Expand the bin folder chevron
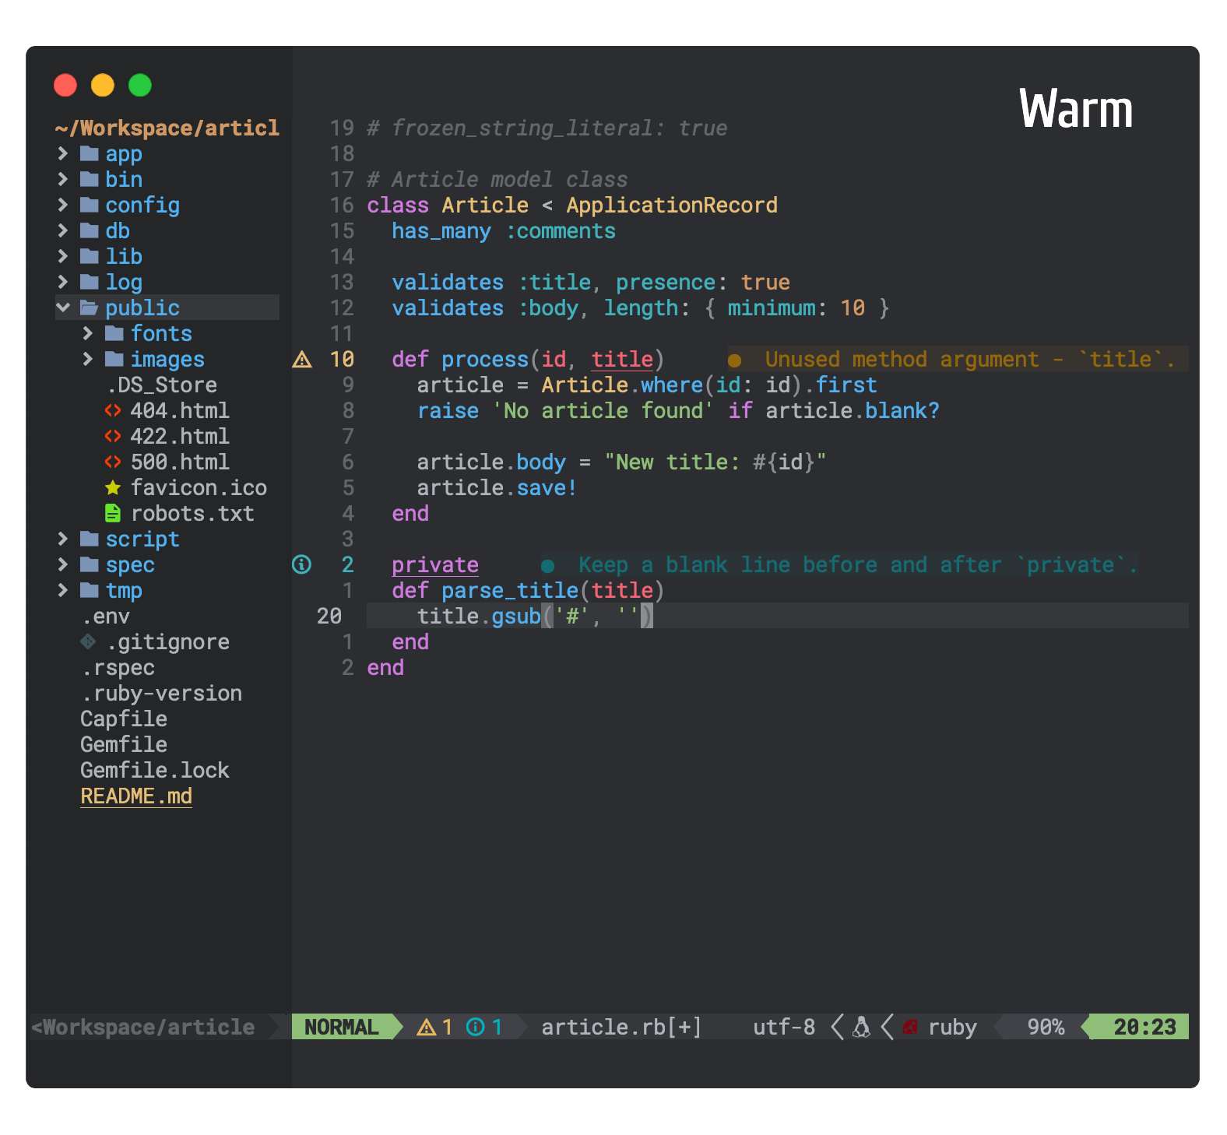The height and width of the screenshot is (1135, 1227). click(x=63, y=179)
